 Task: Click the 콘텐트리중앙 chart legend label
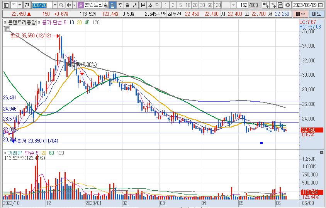(x=22, y=22)
